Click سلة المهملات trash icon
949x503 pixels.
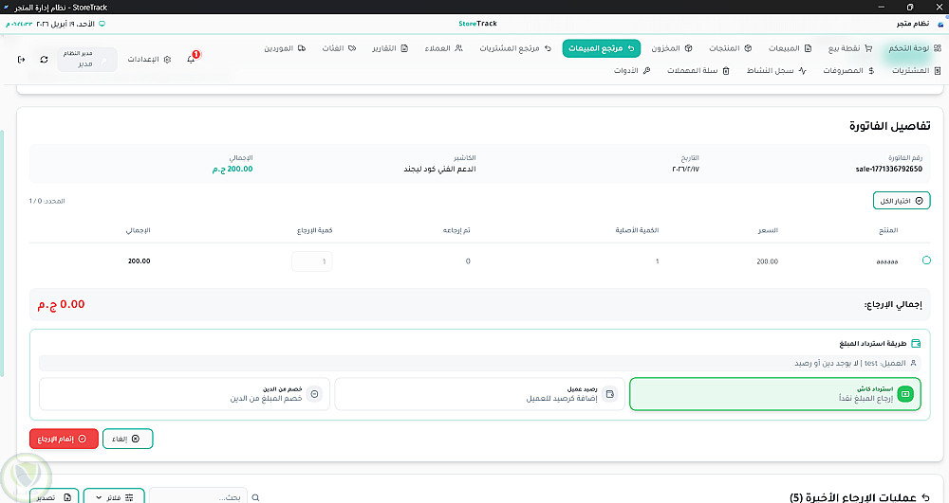coord(726,71)
